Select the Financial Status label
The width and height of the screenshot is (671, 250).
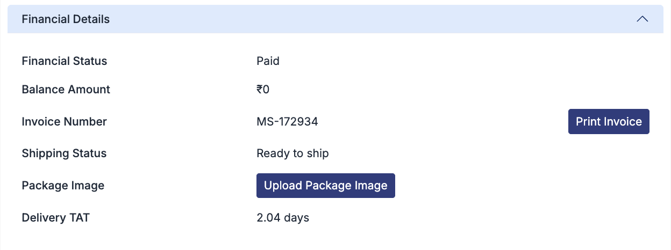[65, 61]
